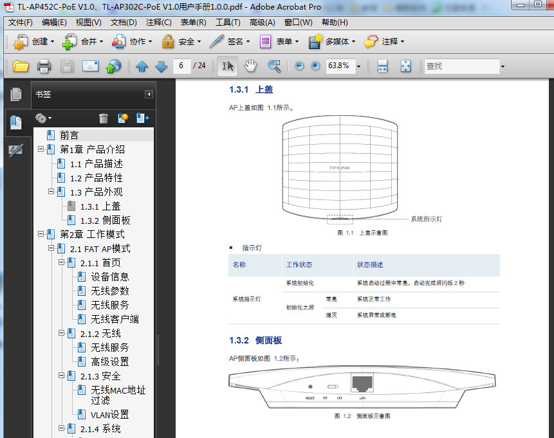Click the upload globe icon
Screen dimensions: 554x438
113,66
